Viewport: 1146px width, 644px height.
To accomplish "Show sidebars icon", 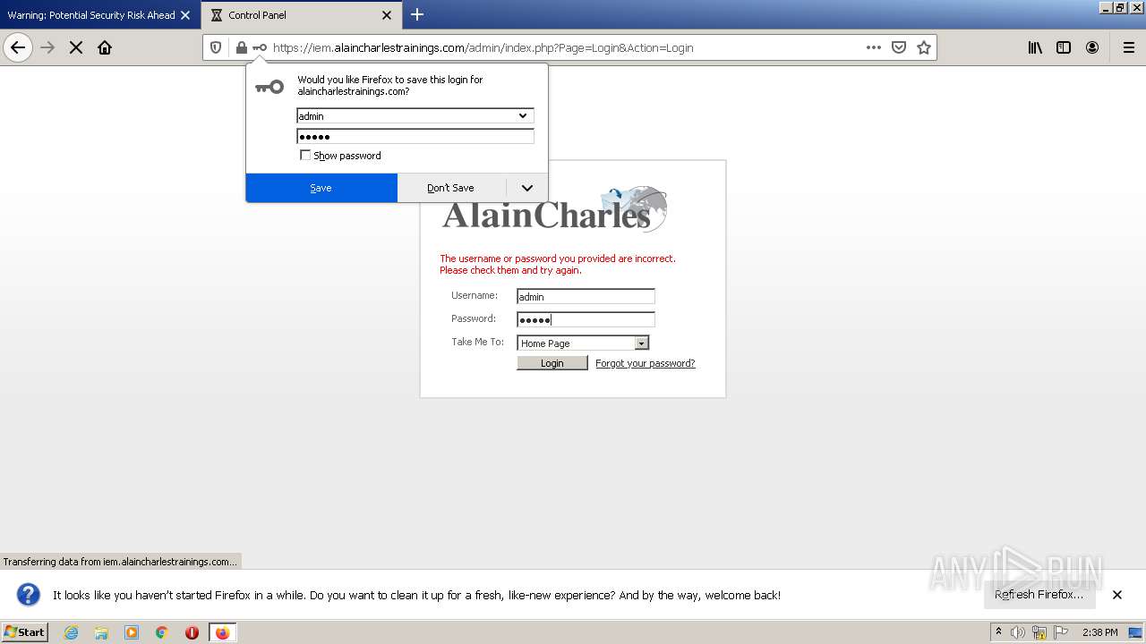I will (x=1064, y=47).
